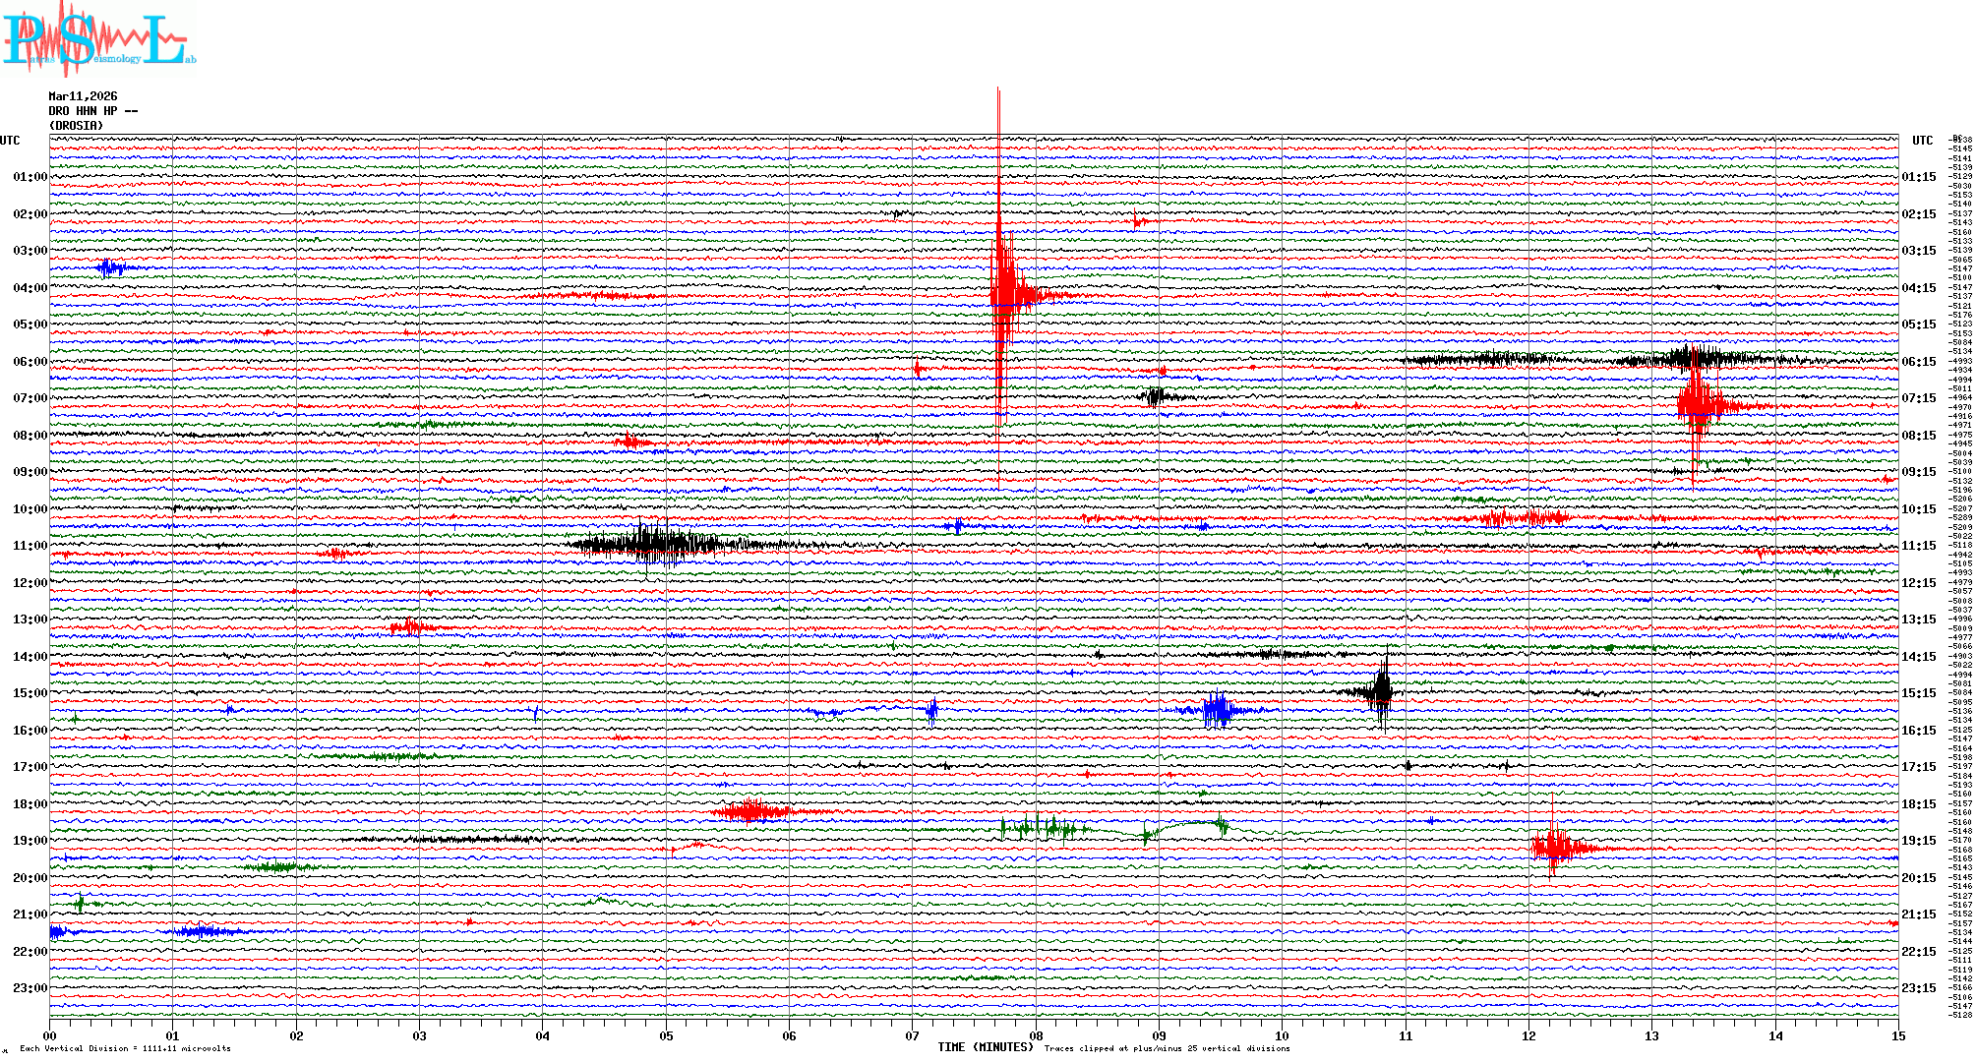
Task: Click the (DROSIA) station name text
Action: pos(76,126)
